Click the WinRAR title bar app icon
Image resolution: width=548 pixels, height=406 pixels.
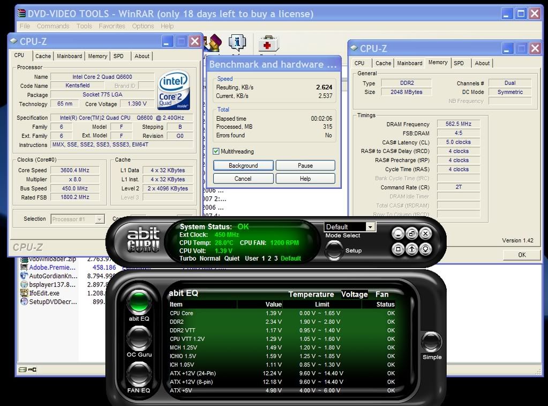pos(21,13)
